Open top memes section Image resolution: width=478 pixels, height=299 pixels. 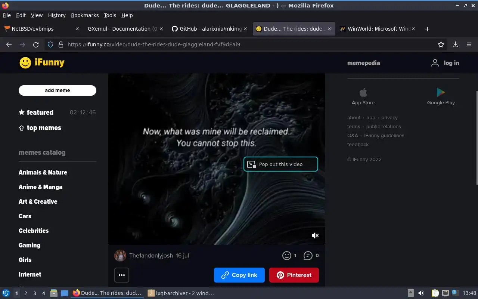pyautogui.click(x=40, y=128)
